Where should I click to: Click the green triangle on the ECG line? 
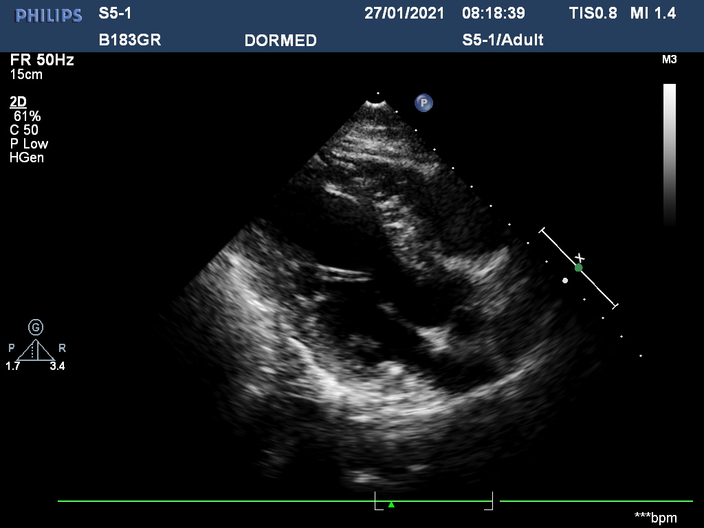(391, 505)
